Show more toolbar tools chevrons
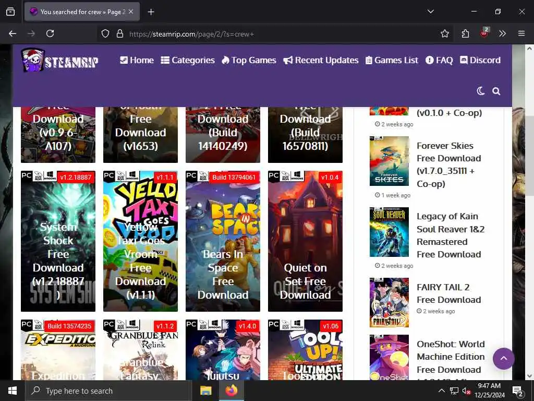The image size is (534, 401). pyautogui.click(x=502, y=33)
